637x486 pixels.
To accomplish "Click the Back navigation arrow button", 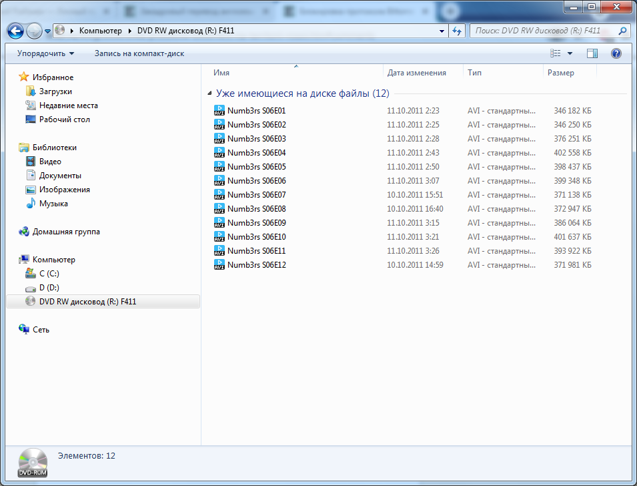I will click(x=16, y=31).
